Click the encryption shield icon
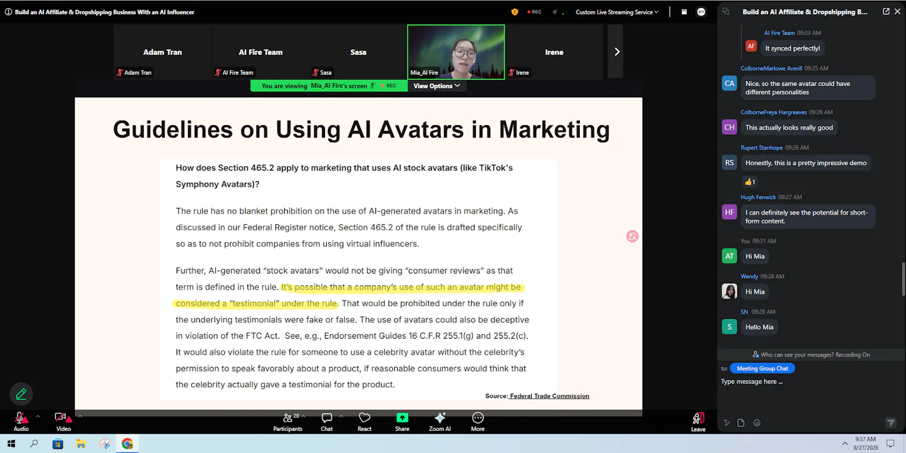Screen dimensions: 906x453 (515, 12)
